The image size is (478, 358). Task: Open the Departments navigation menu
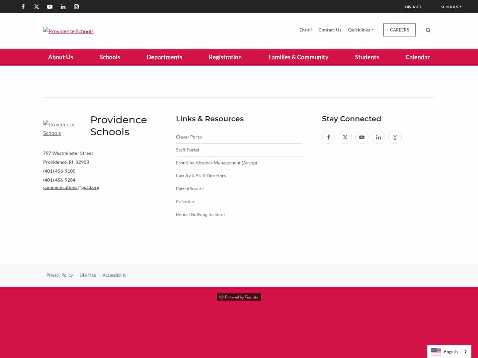(164, 57)
